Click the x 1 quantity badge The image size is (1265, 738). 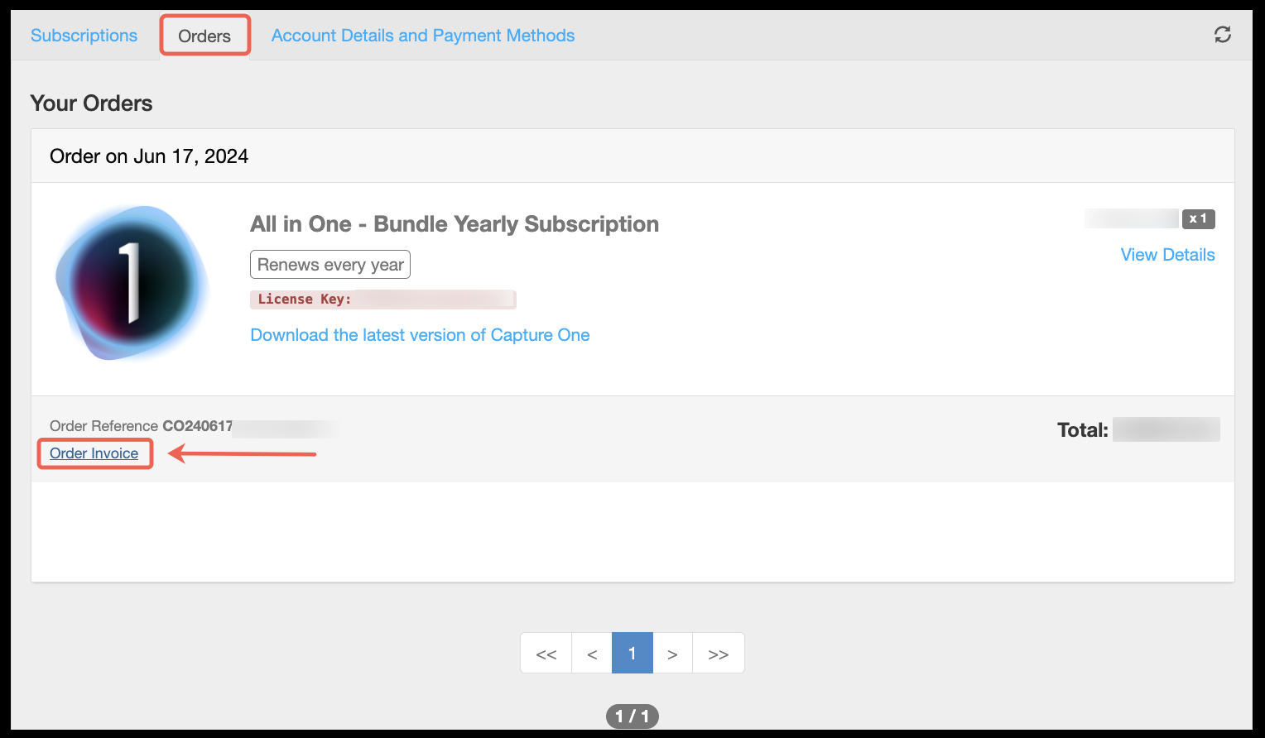1198,218
